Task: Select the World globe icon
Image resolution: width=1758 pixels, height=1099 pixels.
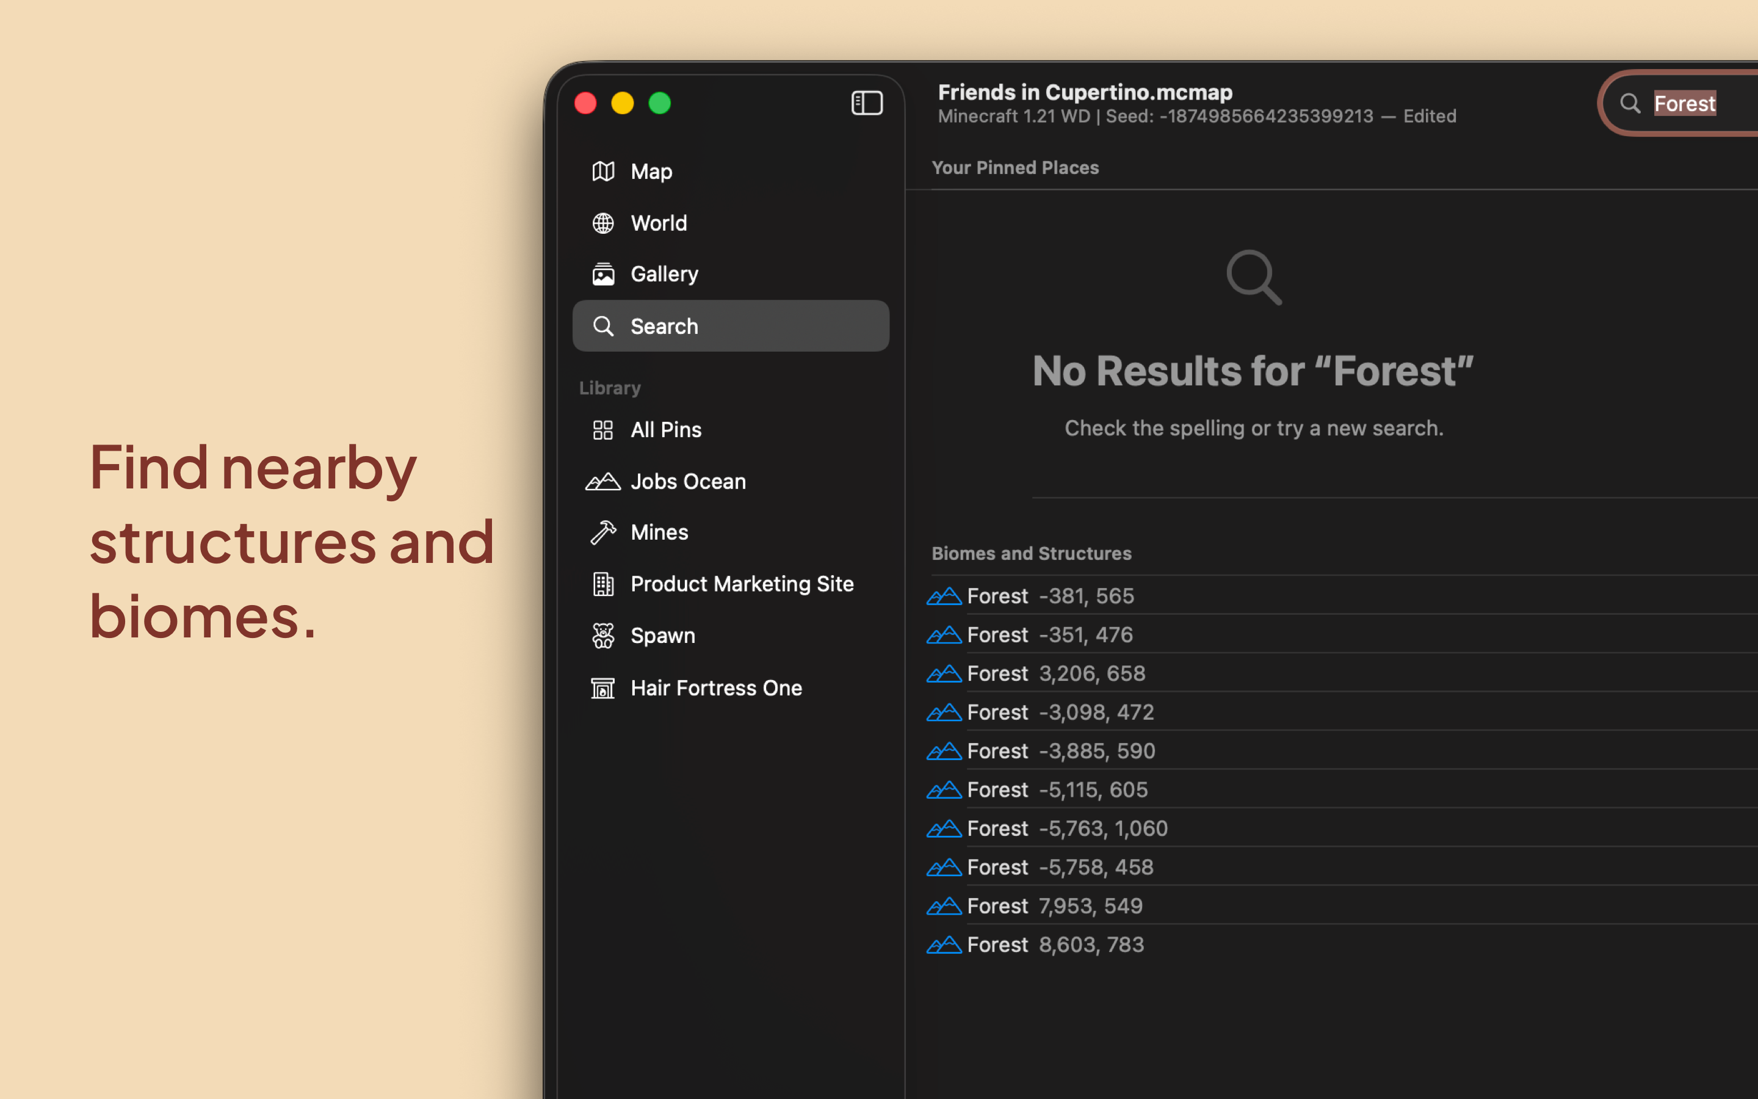Action: (x=603, y=223)
